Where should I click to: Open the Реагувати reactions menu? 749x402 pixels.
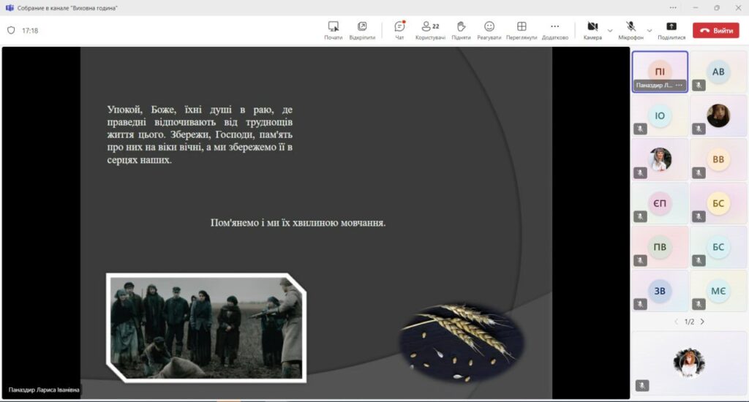point(489,26)
